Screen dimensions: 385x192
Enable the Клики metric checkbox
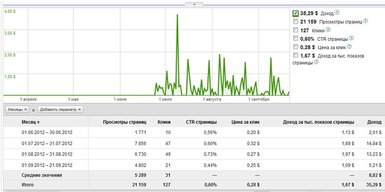pos(295,30)
